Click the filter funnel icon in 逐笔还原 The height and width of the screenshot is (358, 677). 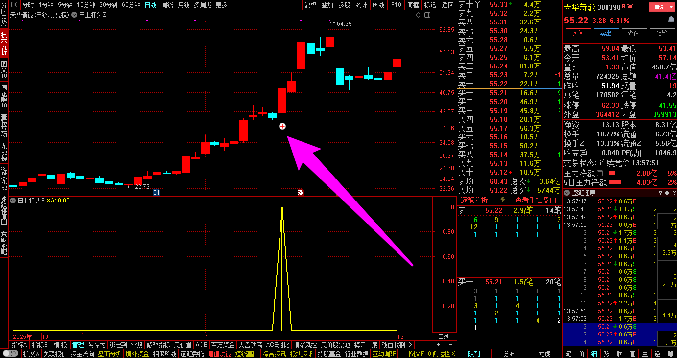(x=661, y=192)
